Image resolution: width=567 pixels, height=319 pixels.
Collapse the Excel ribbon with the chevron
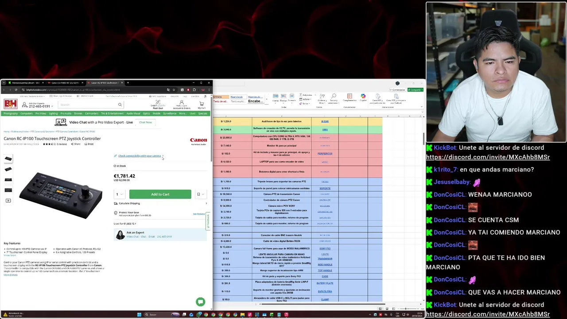421,108
